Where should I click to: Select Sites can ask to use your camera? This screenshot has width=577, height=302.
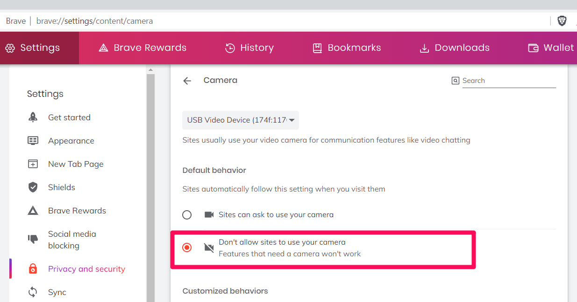(x=187, y=215)
